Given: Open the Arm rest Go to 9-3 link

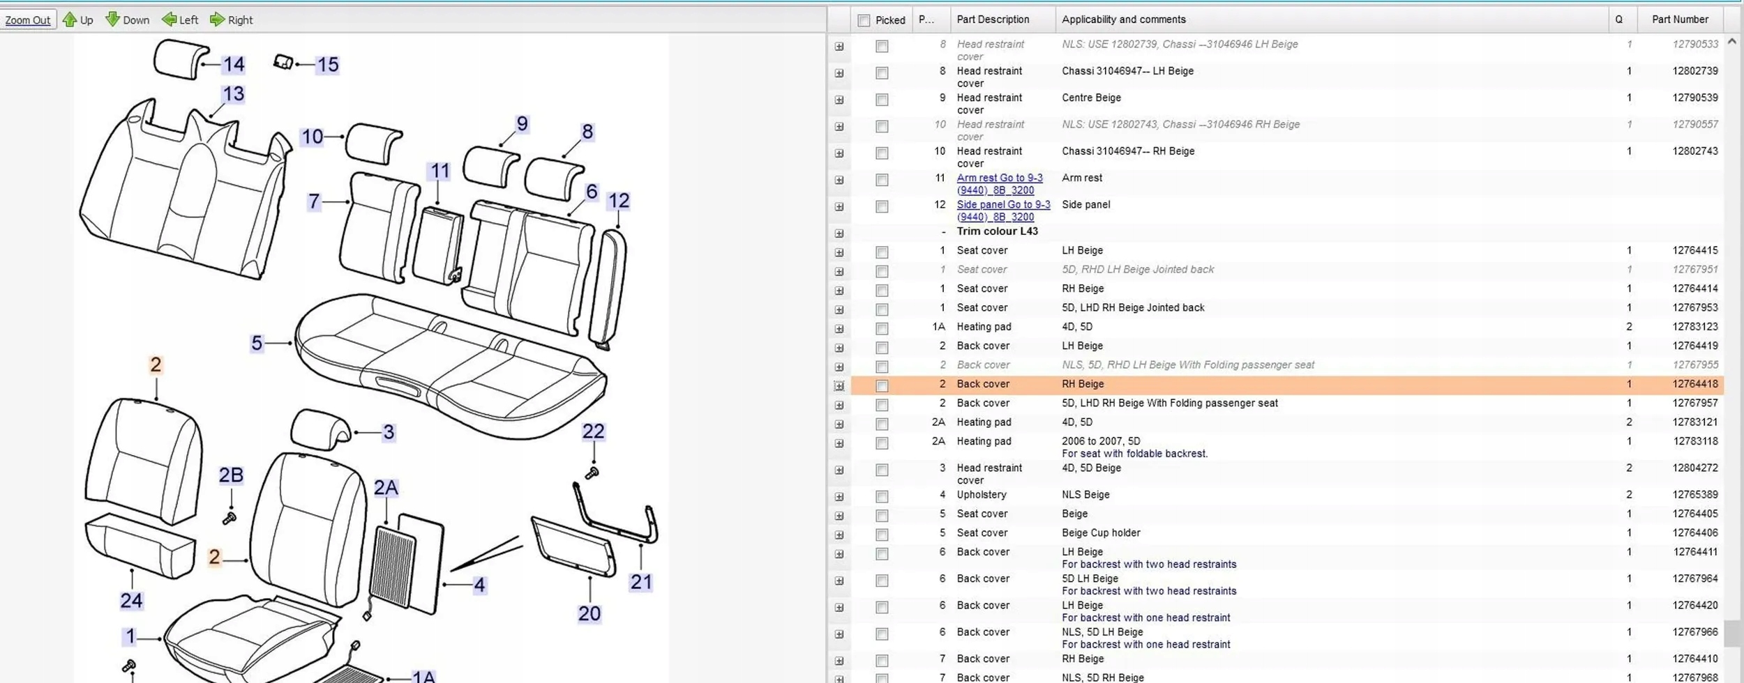Looking at the screenshot, I should point(1000,184).
